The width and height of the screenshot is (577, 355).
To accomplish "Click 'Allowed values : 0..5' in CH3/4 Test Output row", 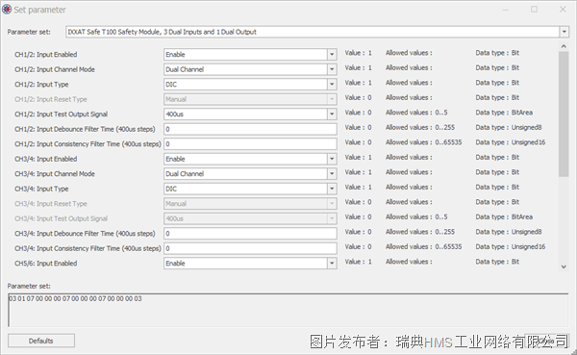I will coord(416,216).
